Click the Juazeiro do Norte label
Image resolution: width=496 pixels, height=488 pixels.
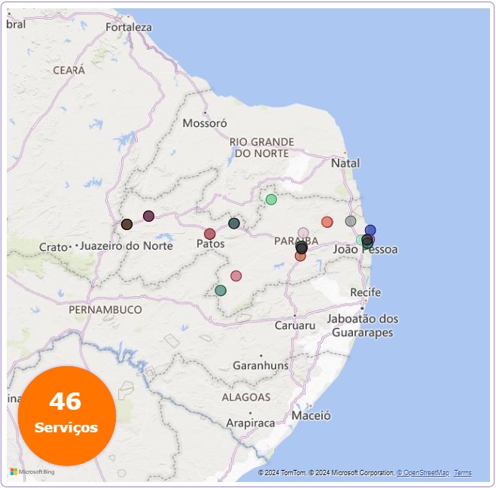pyautogui.click(x=126, y=246)
